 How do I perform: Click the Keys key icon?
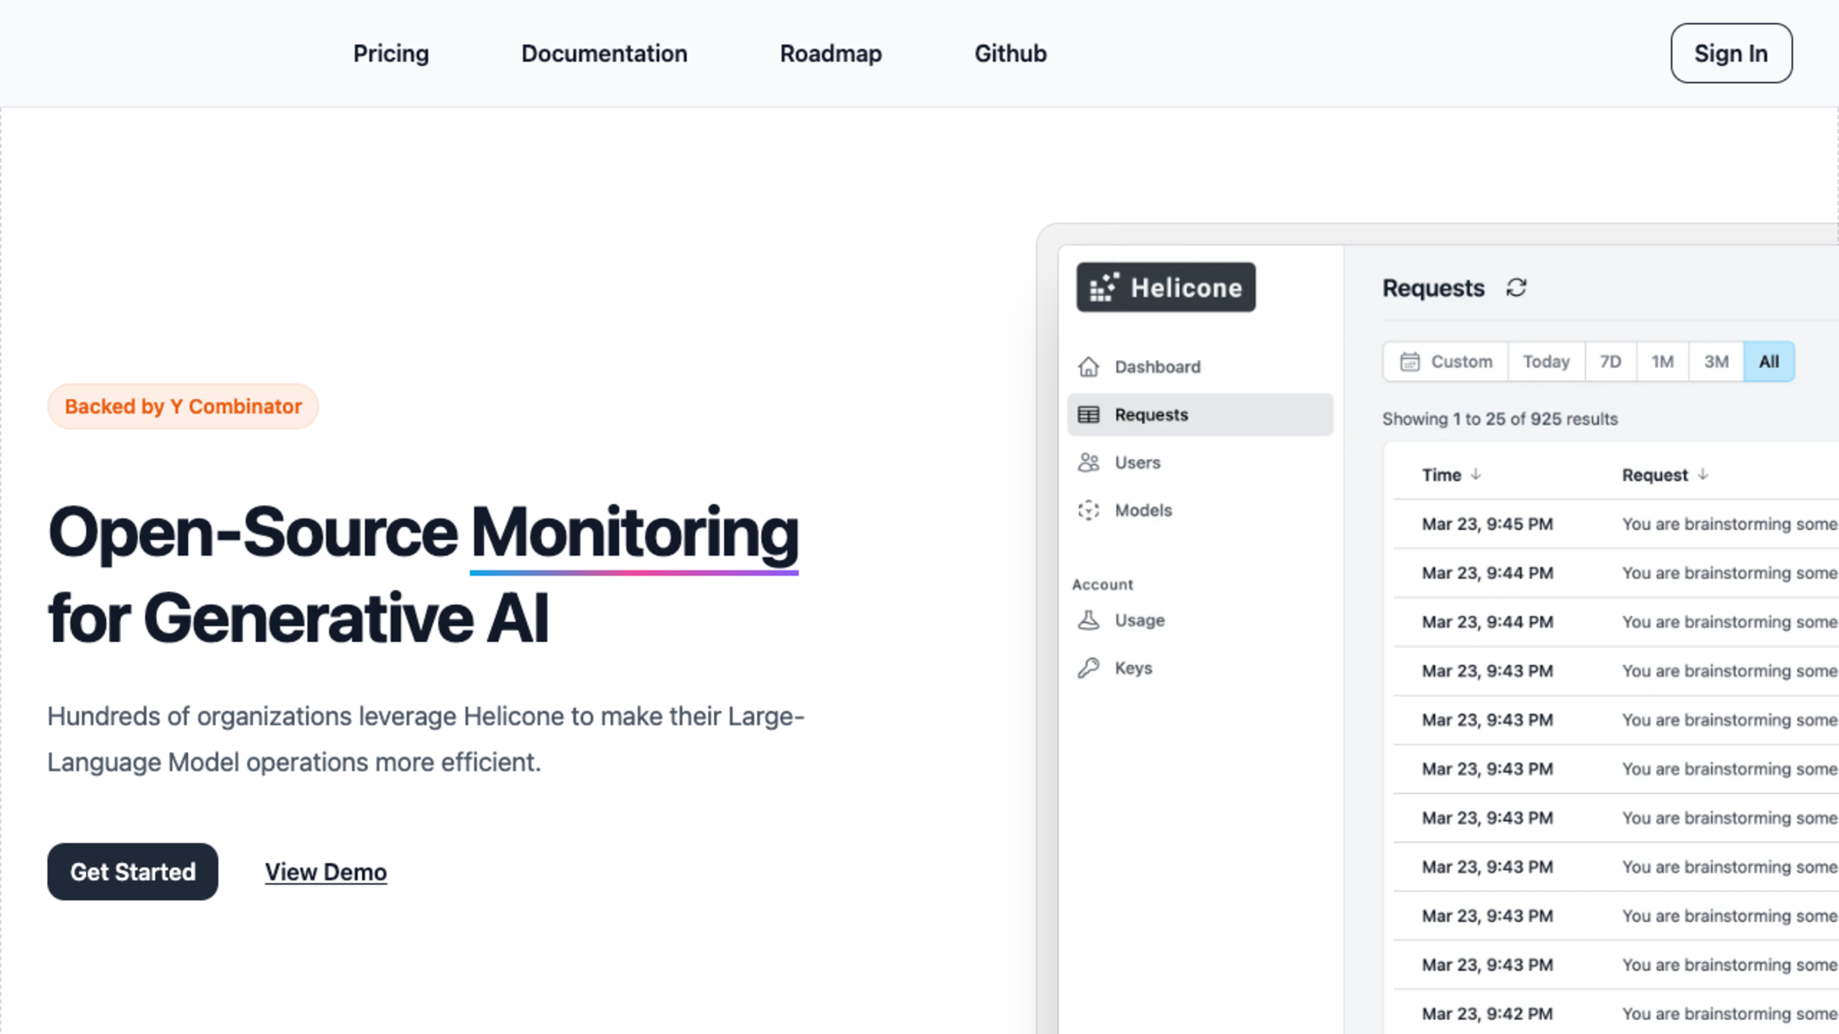[1088, 668]
